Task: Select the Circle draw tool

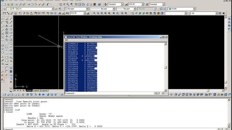Action: tap(11, 40)
